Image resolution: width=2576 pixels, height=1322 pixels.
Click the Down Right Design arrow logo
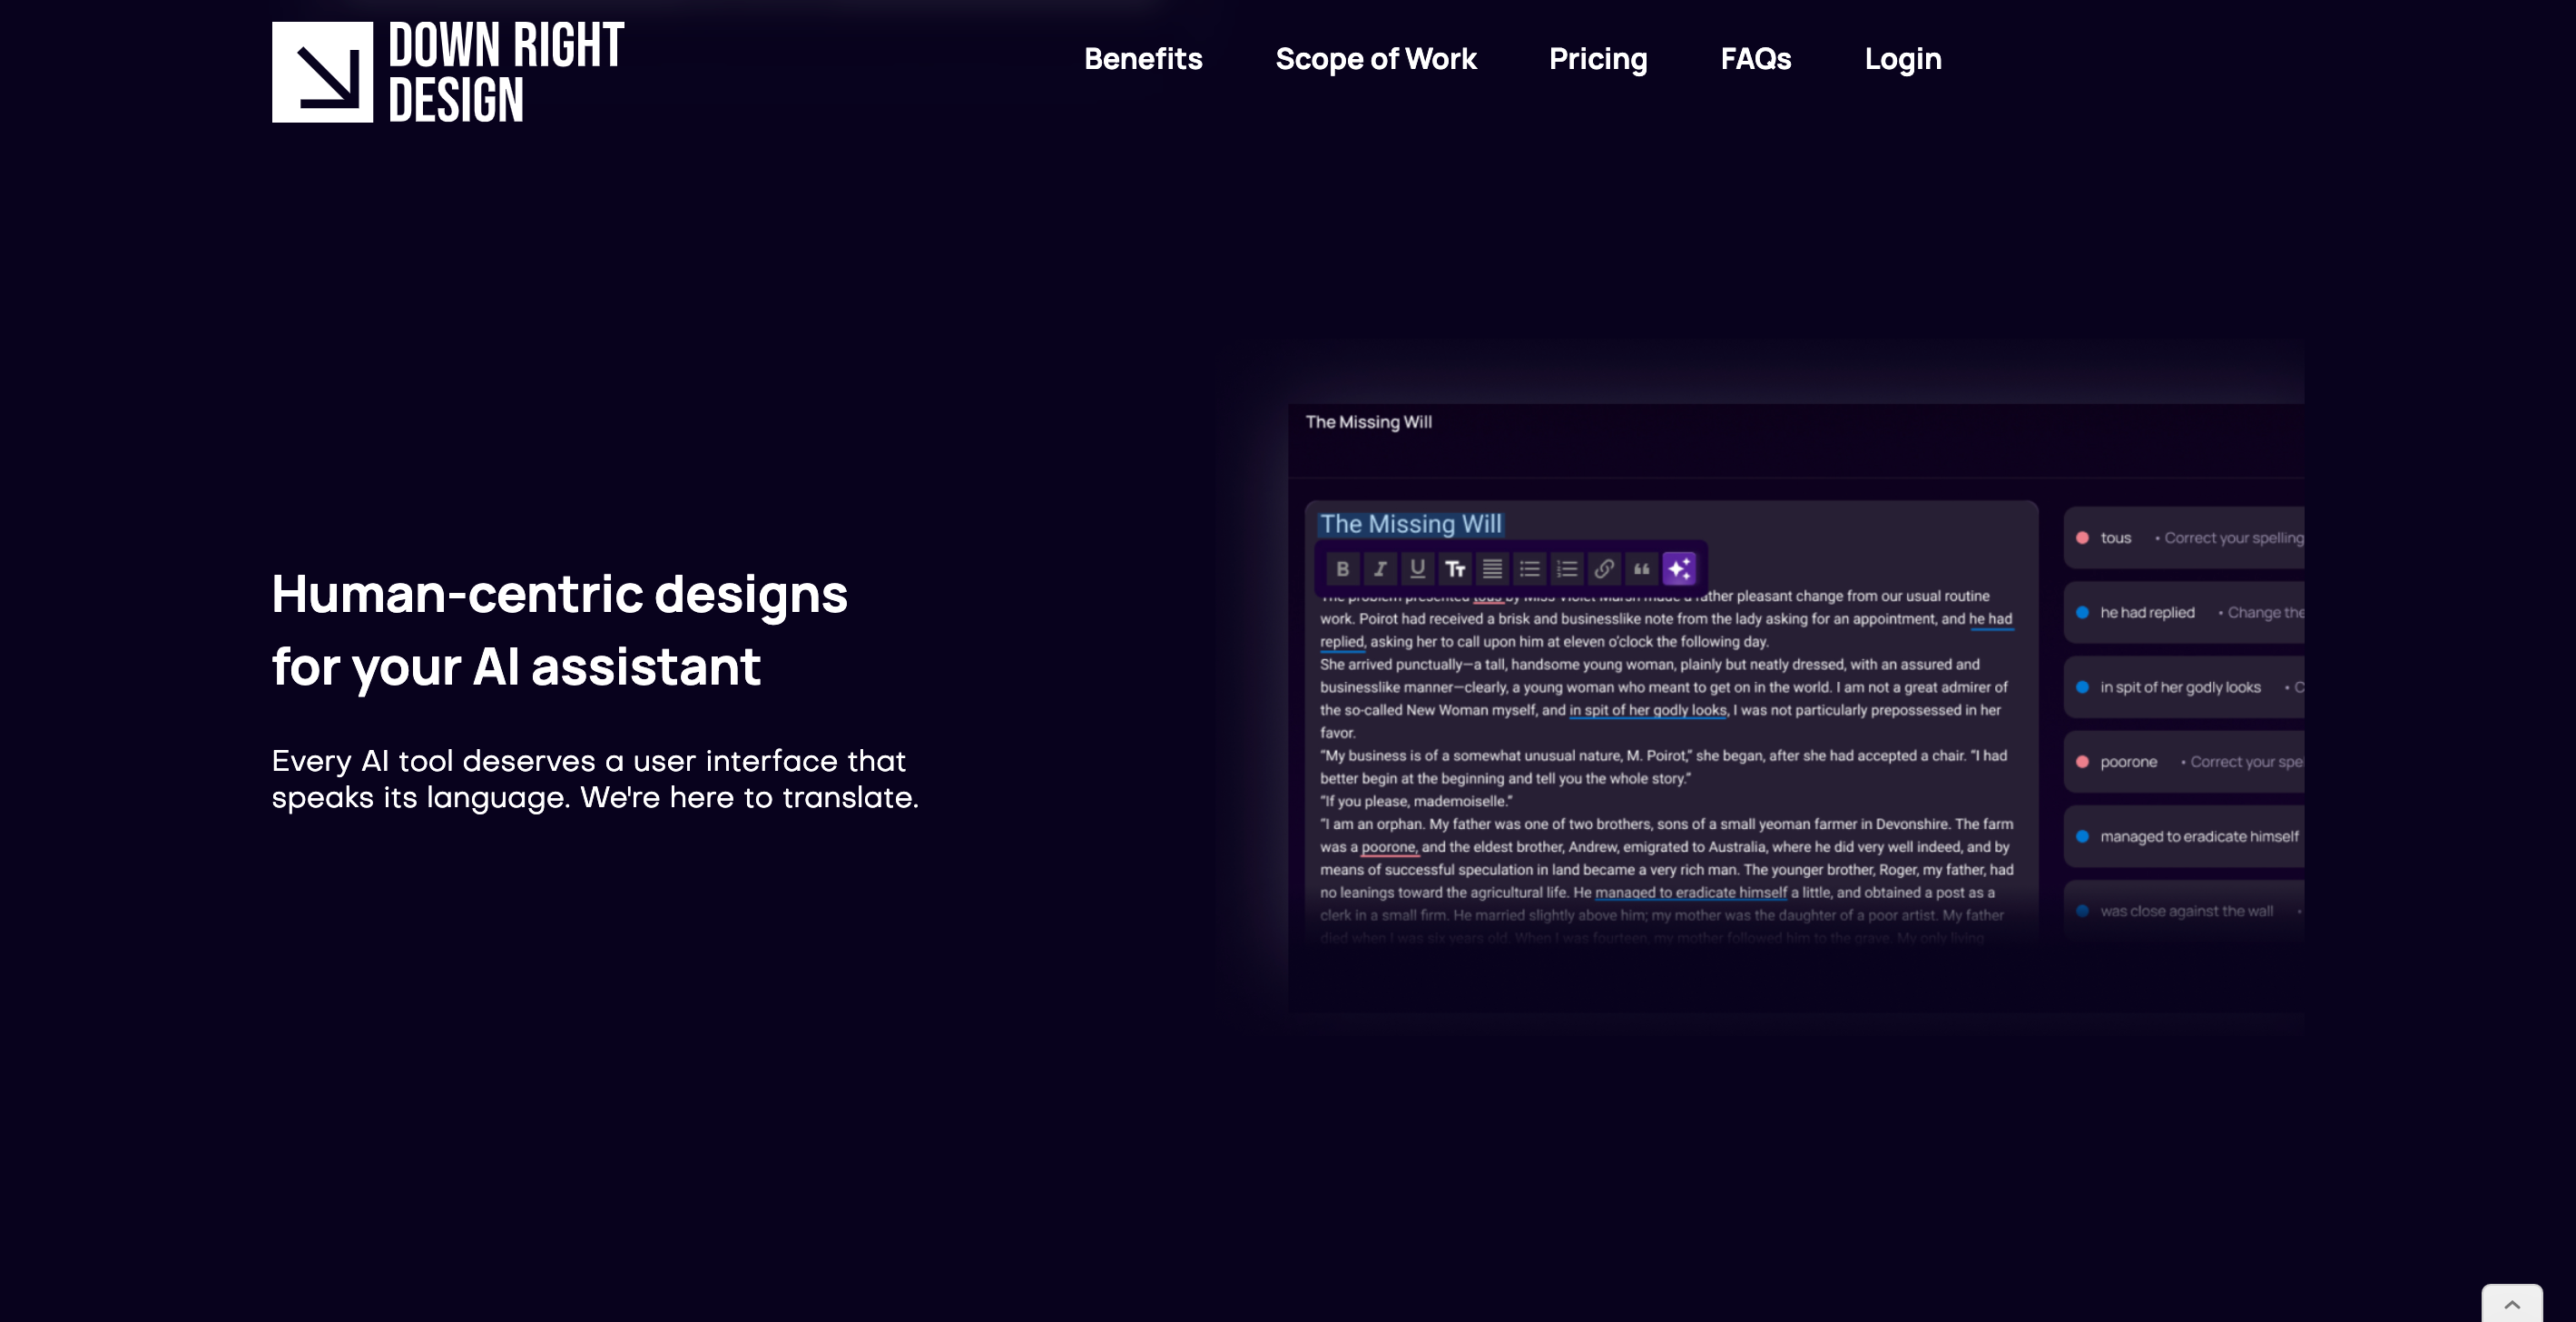coord(322,72)
